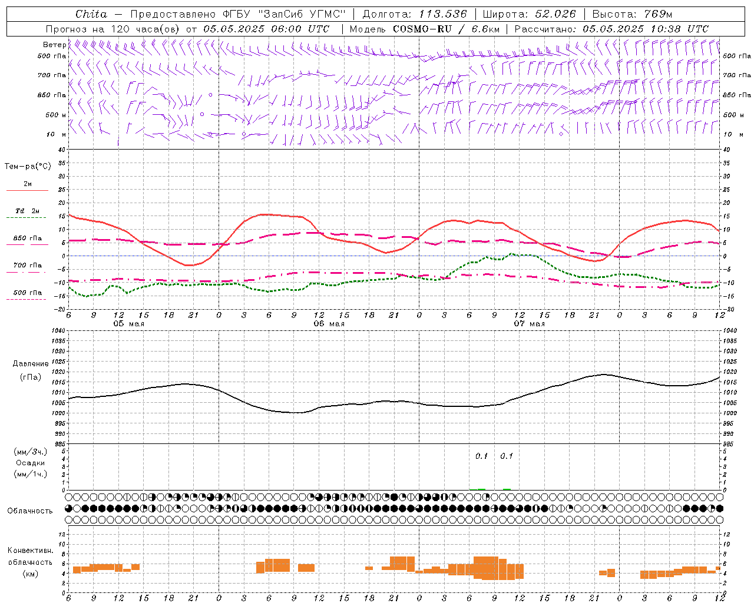Click the "(км)" convective cloud unit label
The height and width of the screenshot is (603, 754).
click(x=31, y=574)
